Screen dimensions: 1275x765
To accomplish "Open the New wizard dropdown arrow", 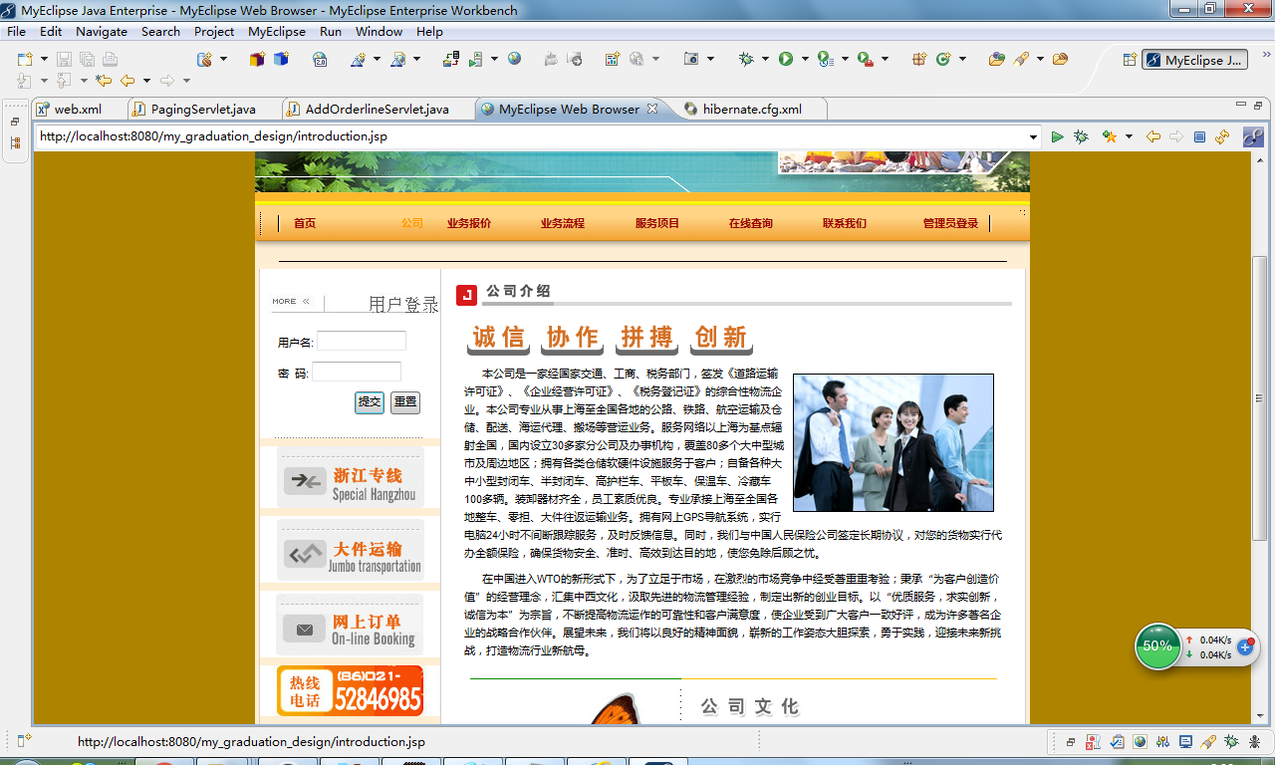I will click(44, 60).
